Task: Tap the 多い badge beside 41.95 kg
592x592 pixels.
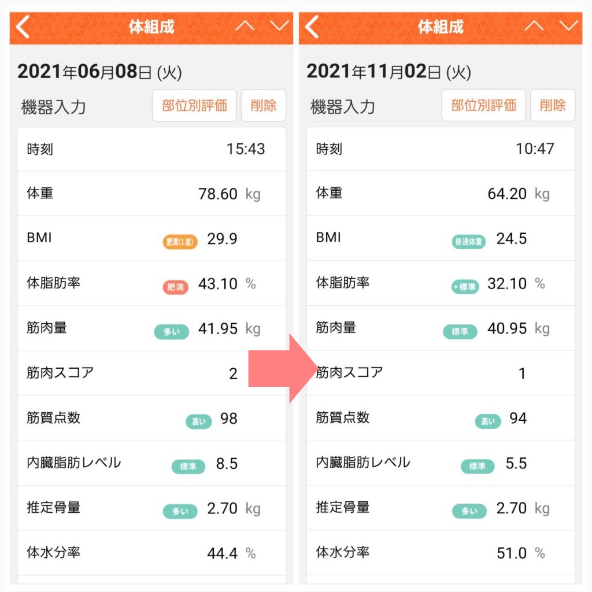Action: pyautogui.click(x=171, y=332)
